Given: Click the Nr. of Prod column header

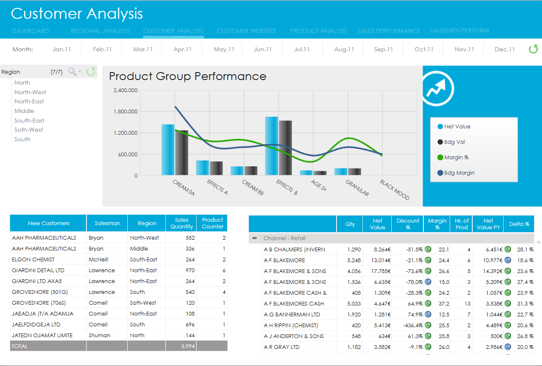Looking at the screenshot, I should pos(461,224).
